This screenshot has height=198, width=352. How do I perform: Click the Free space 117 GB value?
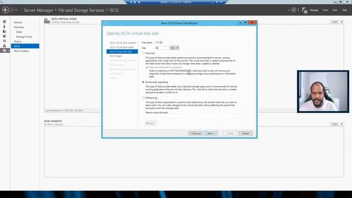159,42
